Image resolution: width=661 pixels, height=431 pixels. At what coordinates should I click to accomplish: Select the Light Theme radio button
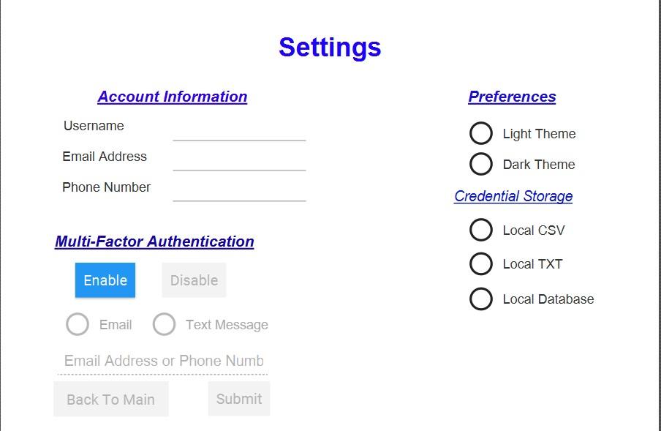[x=481, y=133]
